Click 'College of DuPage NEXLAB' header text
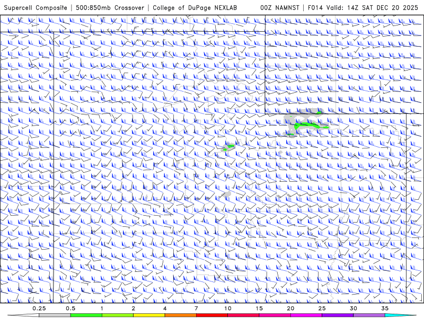This screenshot has height=318, width=424. [x=195, y=8]
